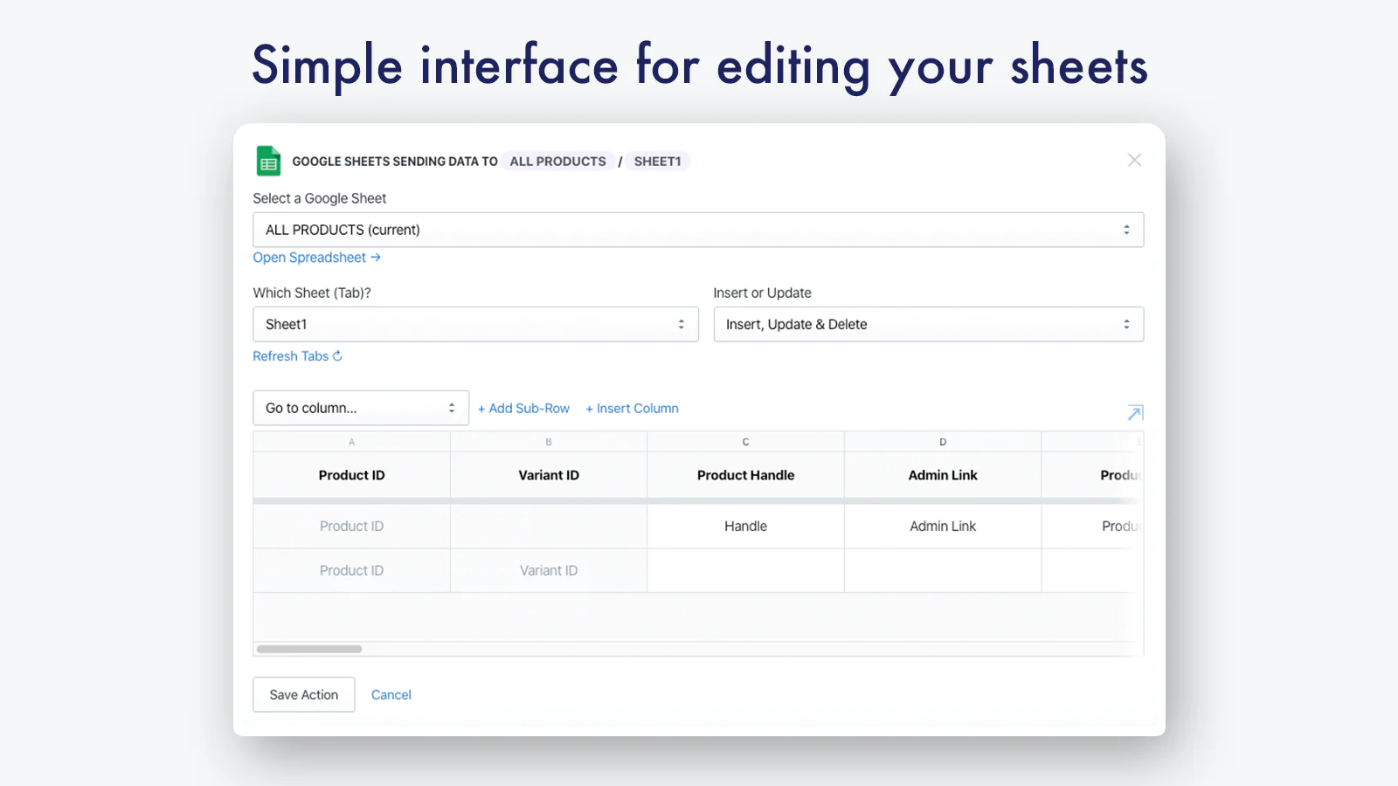The image size is (1398, 786).
Task: Click the refresh icon beside Refresh Tabs
Action: [337, 356]
